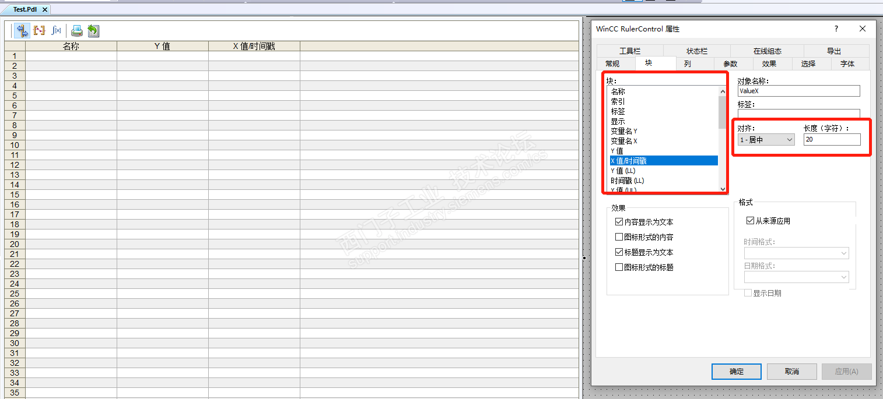Image resolution: width=883 pixels, height=399 pixels.
Task: Select the ruler coordinate window toolbar icon
Action: pyautogui.click(x=22, y=30)
